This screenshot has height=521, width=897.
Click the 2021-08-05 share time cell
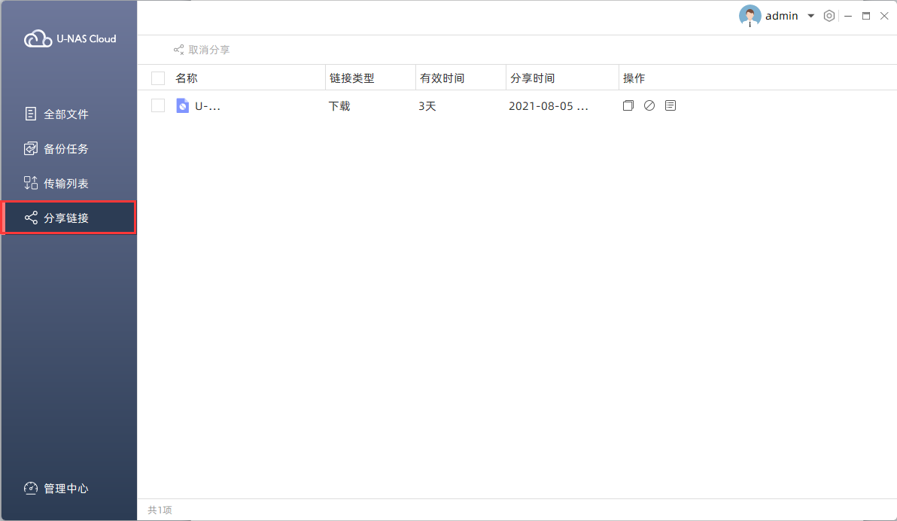click(x=549, y=106)
